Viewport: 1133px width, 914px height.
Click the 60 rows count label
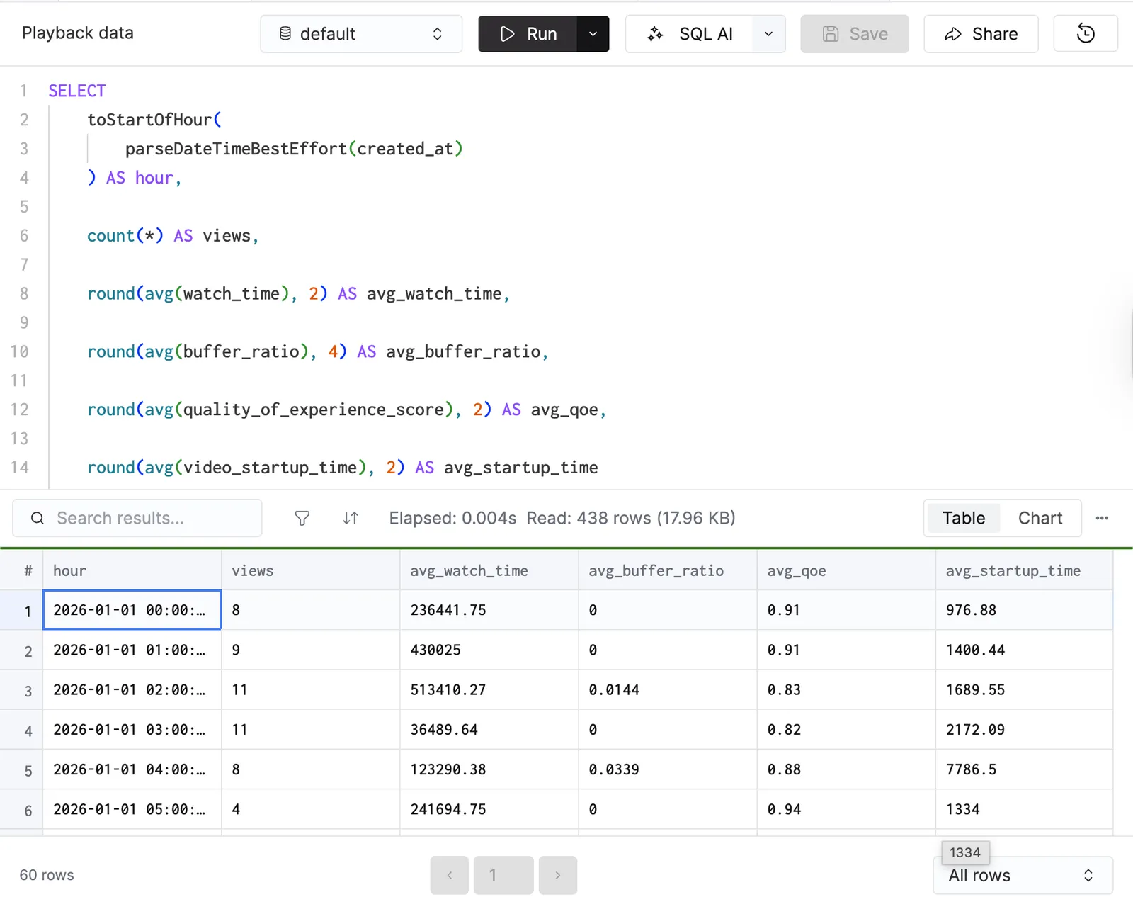47,875
